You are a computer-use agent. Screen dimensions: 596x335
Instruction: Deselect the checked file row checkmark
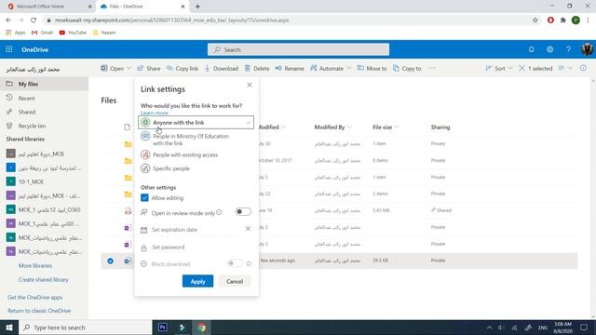(x=110, y=261)
